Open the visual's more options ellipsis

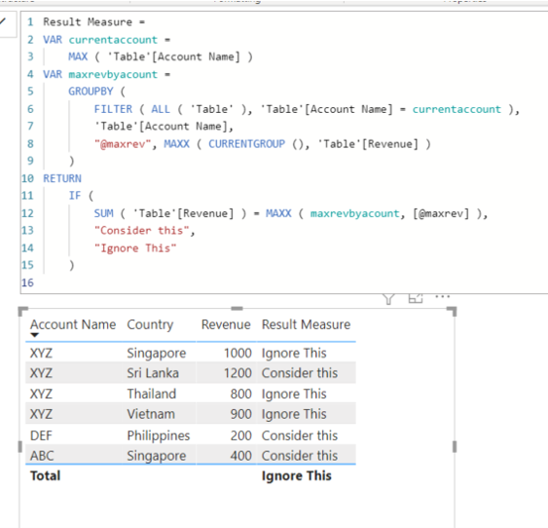click(x=443, y=296)
